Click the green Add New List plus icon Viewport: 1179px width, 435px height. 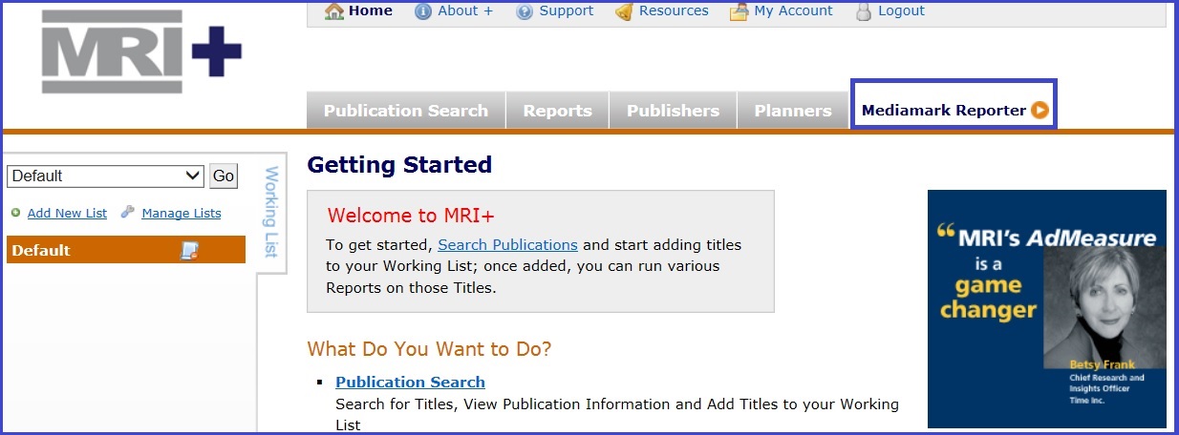point(15,213)
